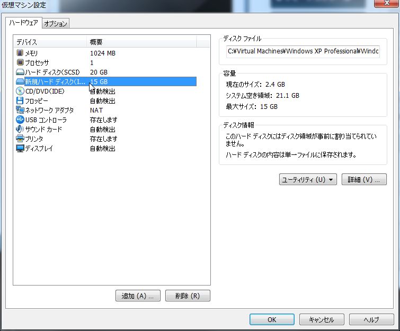
Task: Switch to the ハードウェア tab
Action: (24, 23)
